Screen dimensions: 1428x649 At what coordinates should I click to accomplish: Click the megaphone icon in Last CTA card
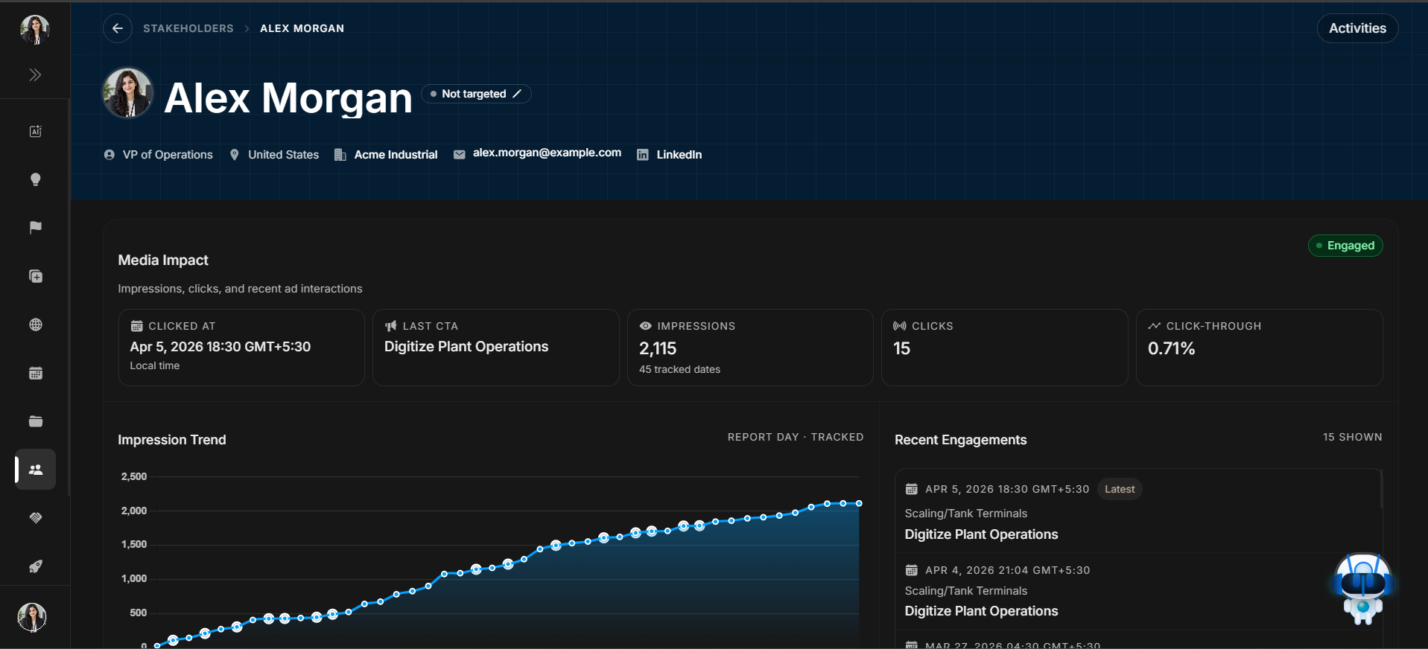(390, 326)
